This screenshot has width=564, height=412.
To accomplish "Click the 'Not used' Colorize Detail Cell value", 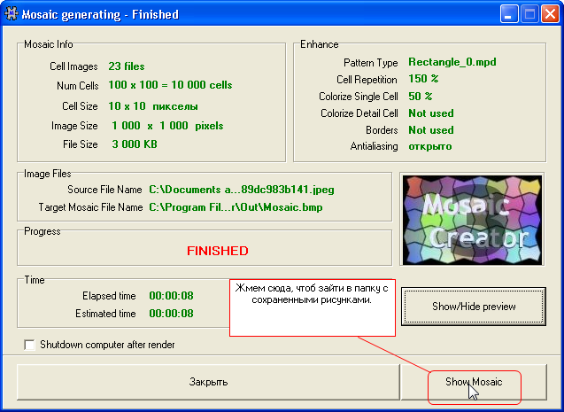I will pyautogui.click(x=431, y=113).
